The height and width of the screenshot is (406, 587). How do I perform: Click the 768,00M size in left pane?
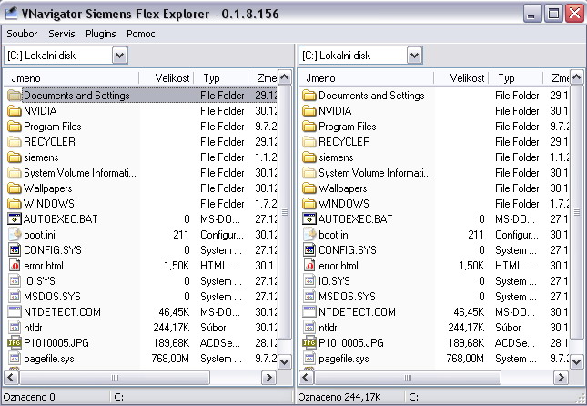tap(170, 359)
